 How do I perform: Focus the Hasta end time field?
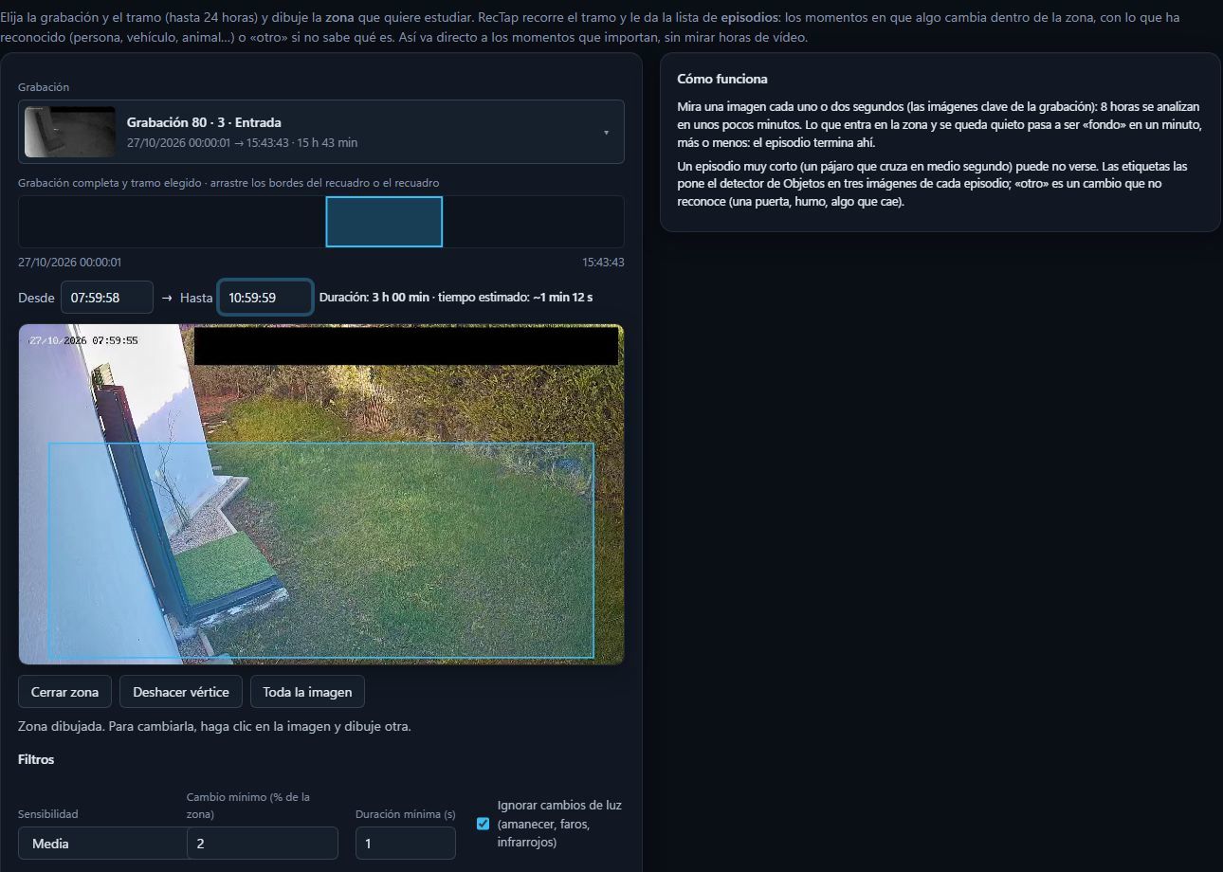click(265, 298)
